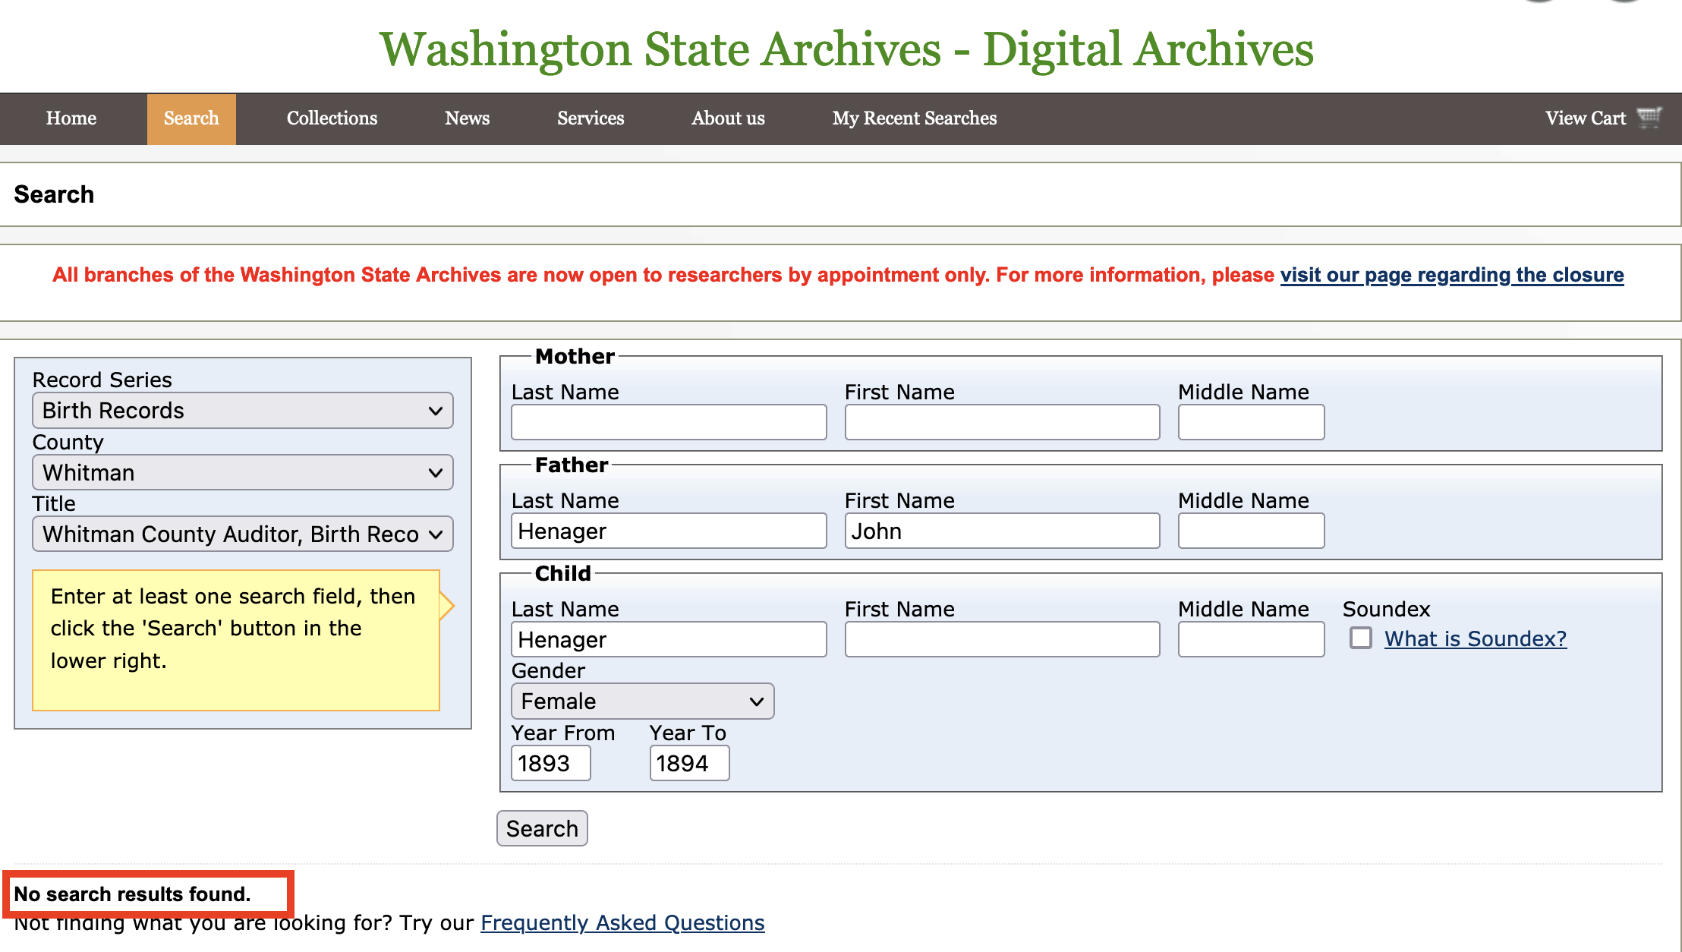Open the Title dropdown
This screenshot has height=952, width=1682.
click(x=243, y=534)
